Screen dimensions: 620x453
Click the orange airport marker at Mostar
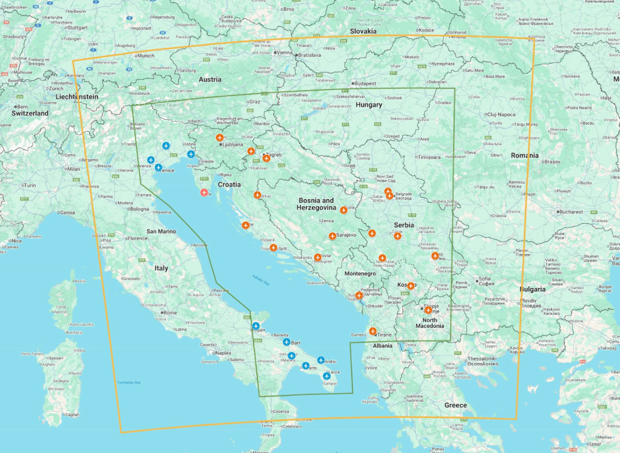317,257
